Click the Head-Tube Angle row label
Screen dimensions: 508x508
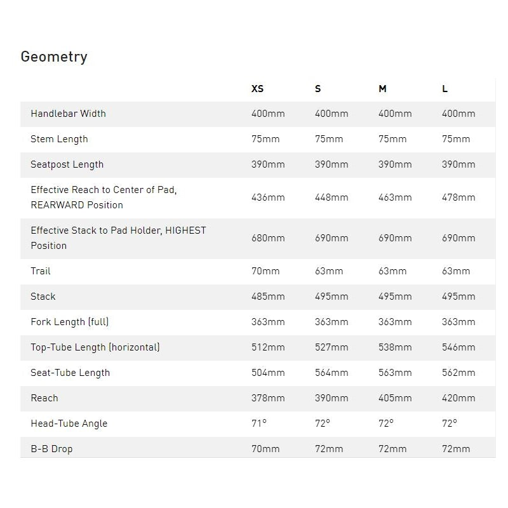(x=69, y=424)
